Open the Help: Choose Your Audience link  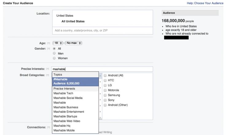pyautogui.click(x=205, y=3)
